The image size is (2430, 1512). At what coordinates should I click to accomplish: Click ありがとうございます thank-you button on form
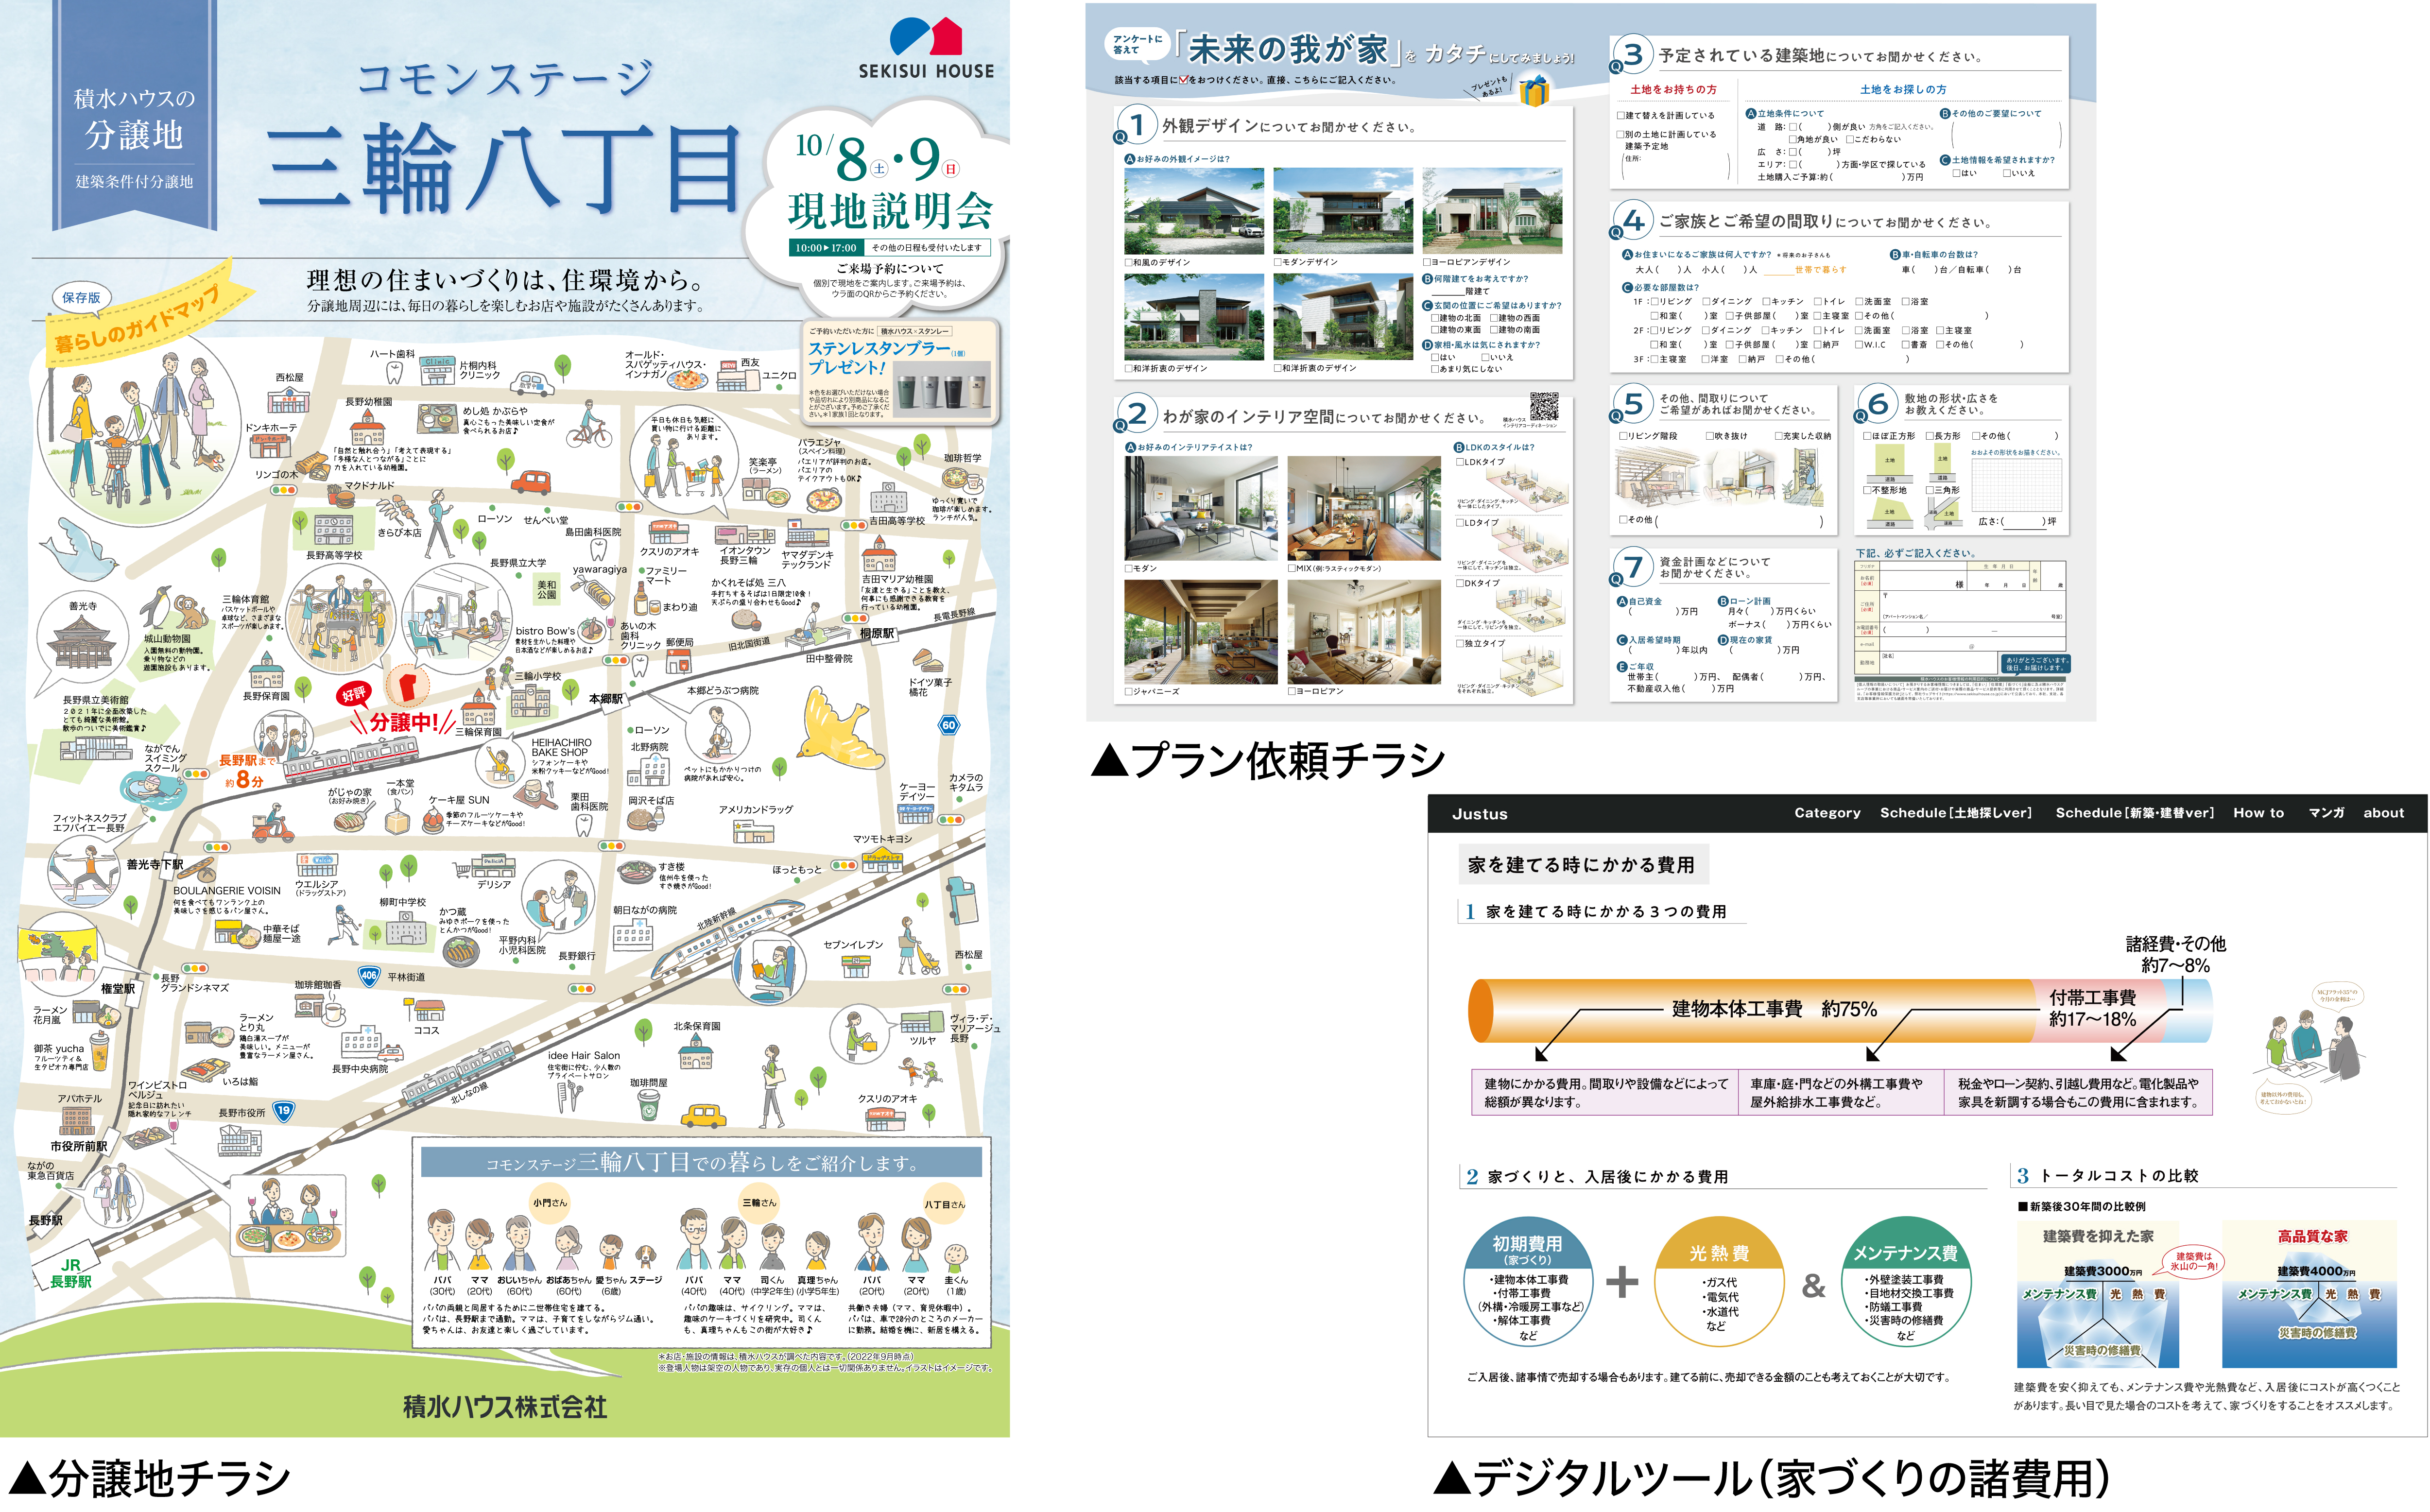tap(2035, 663)
